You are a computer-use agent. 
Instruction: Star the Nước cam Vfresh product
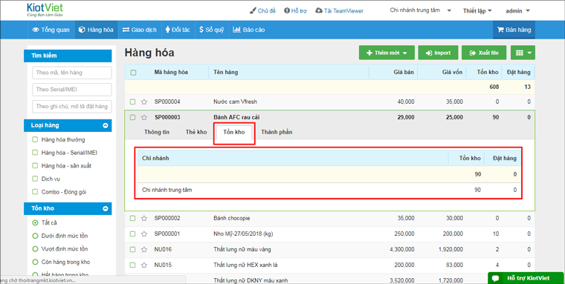click(144, 102)
